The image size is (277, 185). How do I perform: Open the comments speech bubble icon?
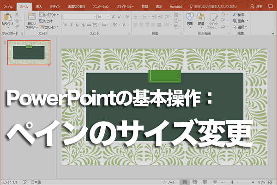tap(271, 7)
